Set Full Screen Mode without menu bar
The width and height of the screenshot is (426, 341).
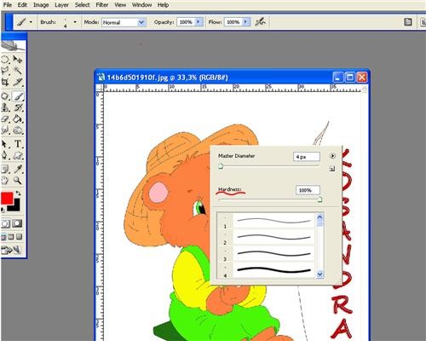[19, 236]
